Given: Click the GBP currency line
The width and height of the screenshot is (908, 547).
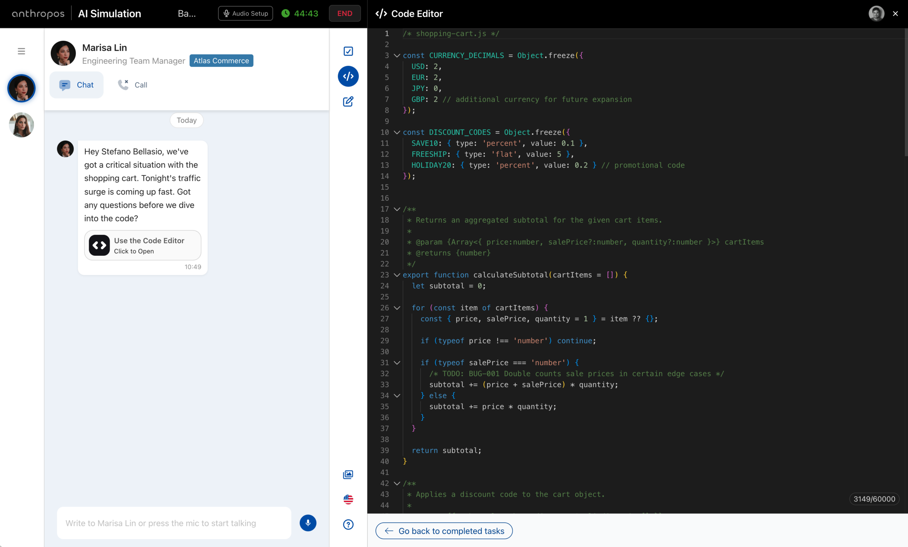Looking at the screenshot, I should [x=521, y=100].
